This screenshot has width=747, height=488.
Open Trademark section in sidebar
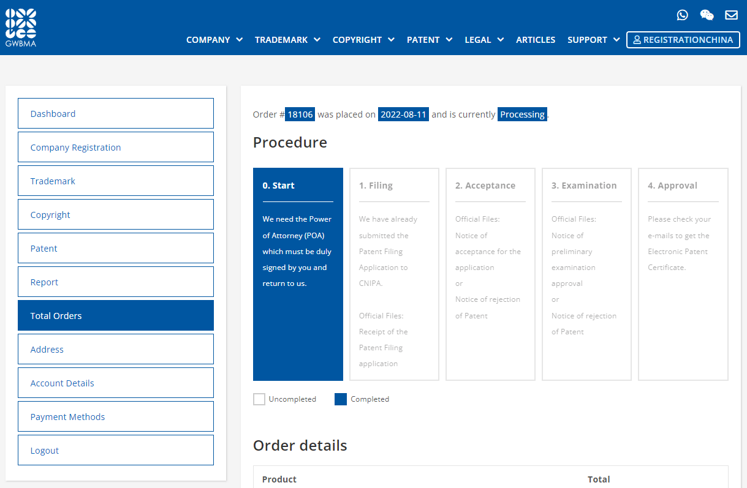coord(116,181)
